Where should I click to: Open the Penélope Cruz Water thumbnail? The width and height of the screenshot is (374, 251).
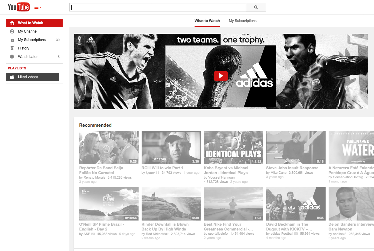[351, 148]
